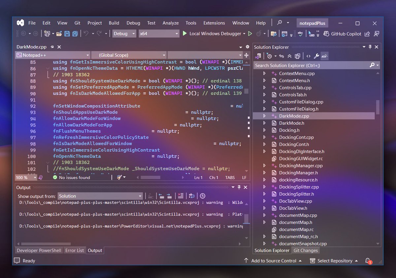The height and width of the screenshot is (278, 396).
Task: Open the Extensions menu
Action: [x=214, y=23]
